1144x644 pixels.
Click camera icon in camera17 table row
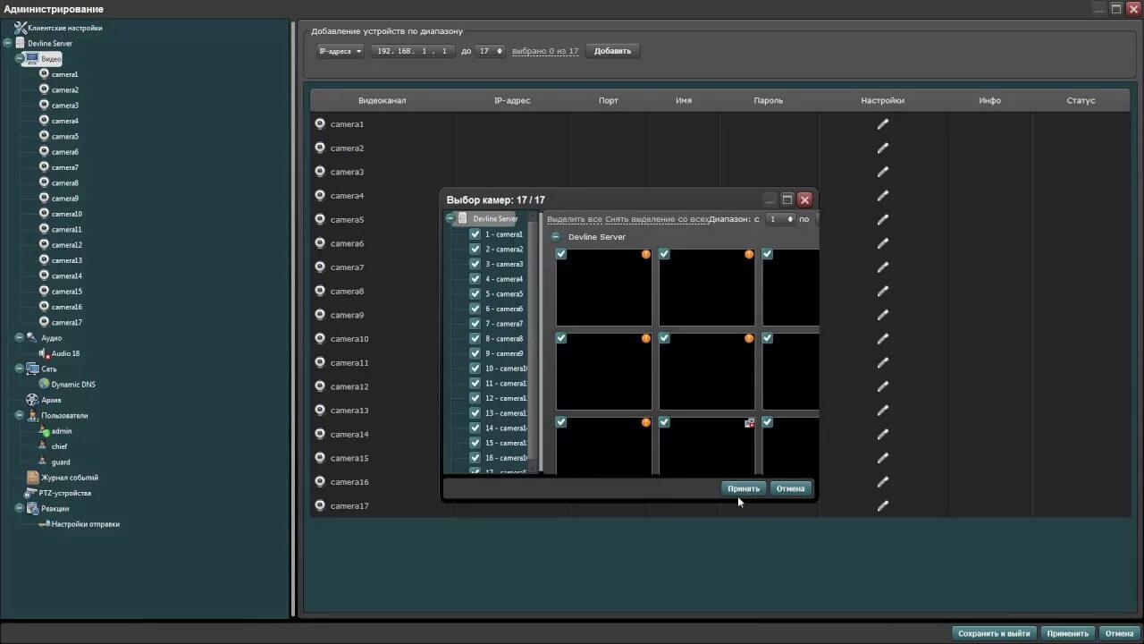pos(320,505)
